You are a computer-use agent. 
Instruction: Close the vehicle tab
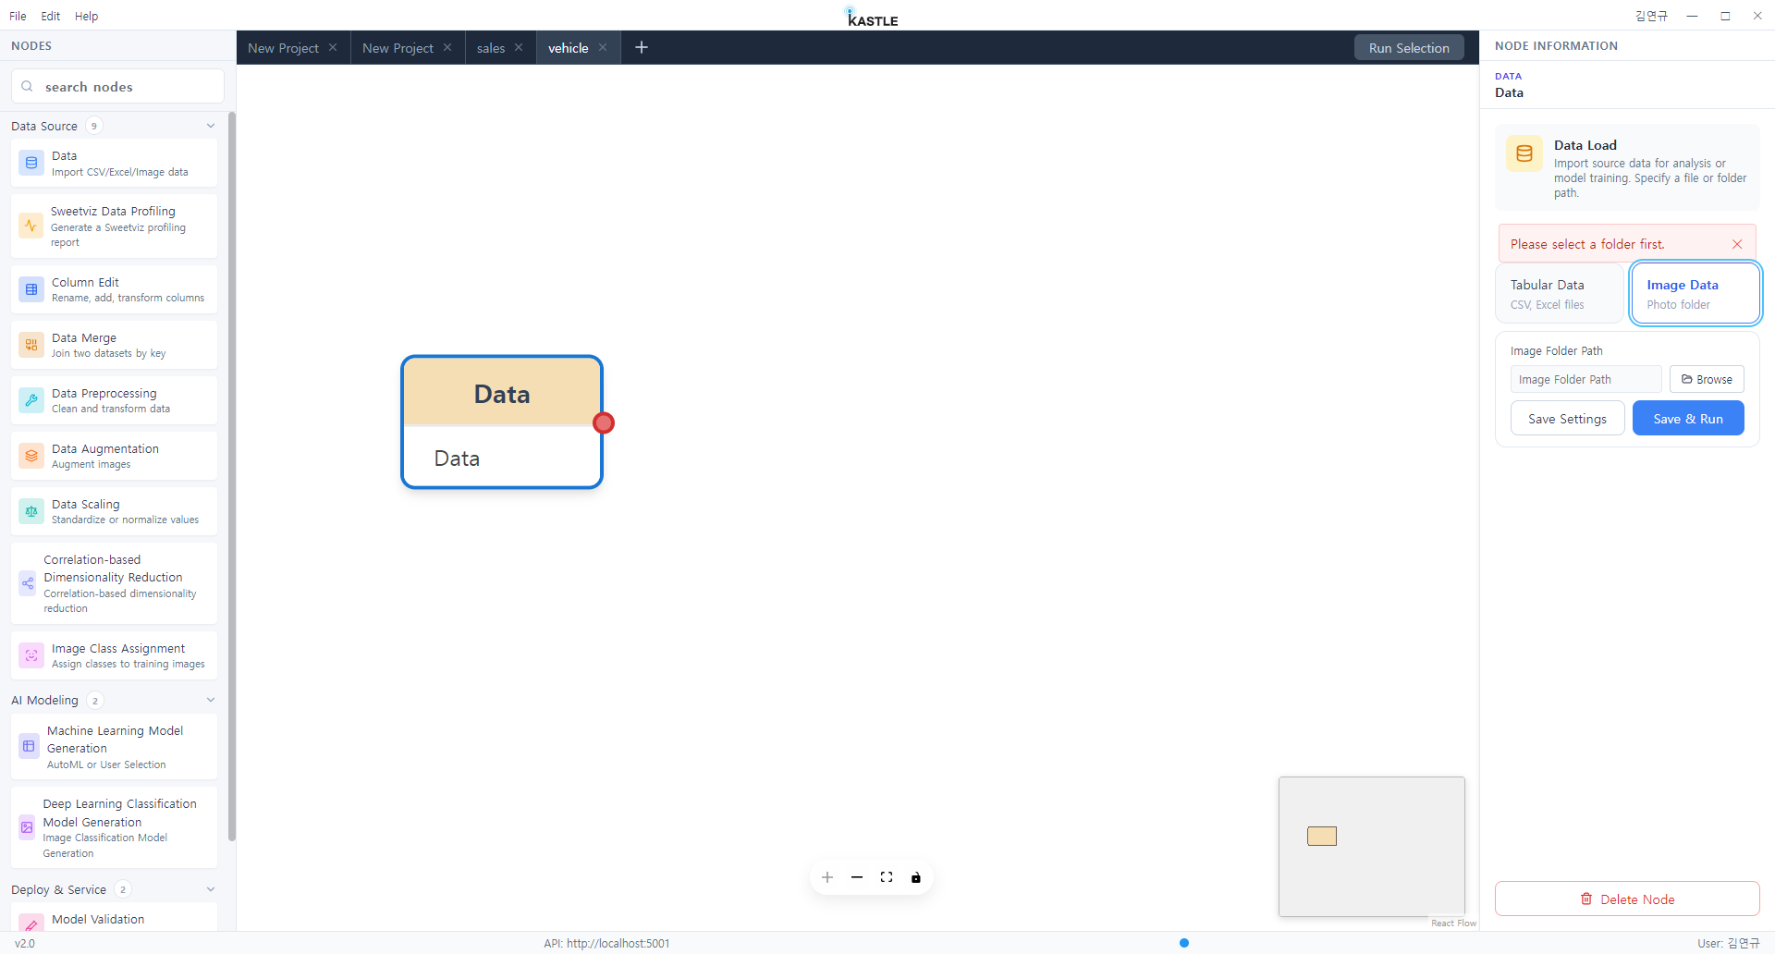point(603,47)
